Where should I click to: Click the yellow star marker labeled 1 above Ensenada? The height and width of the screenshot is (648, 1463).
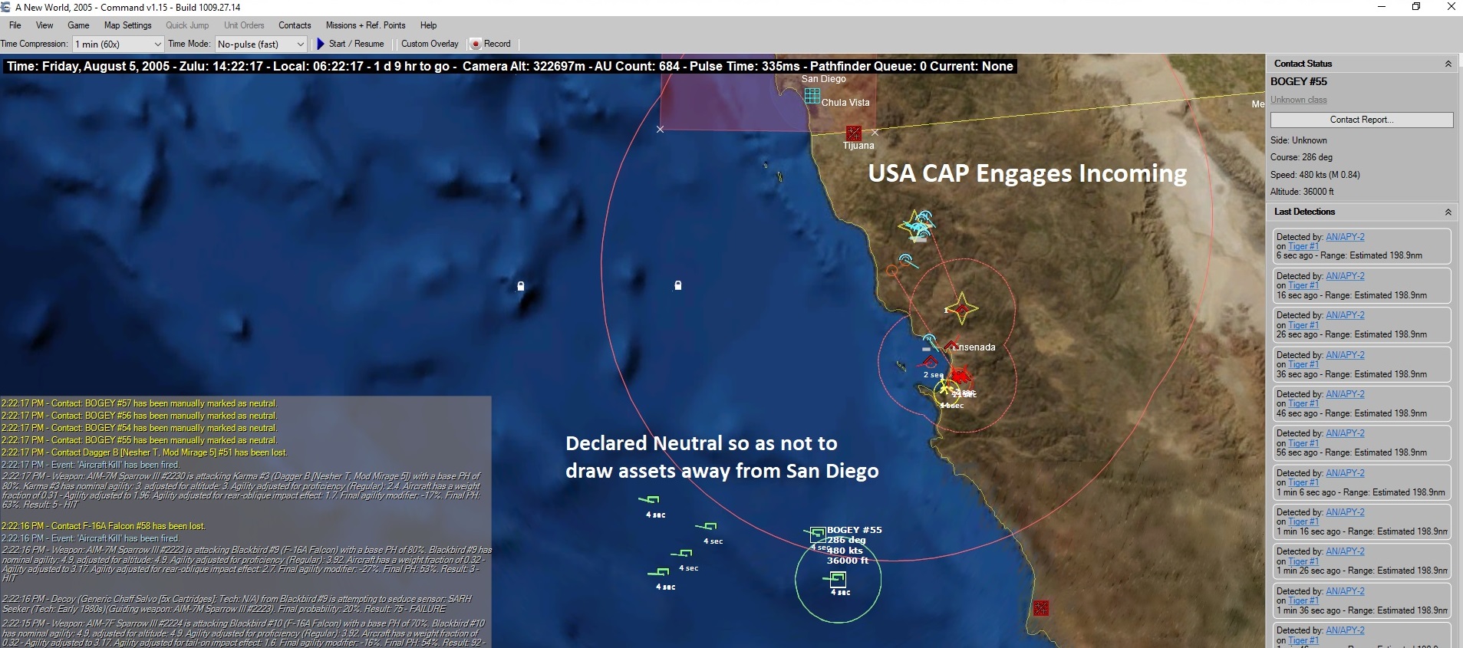(961, 309)
